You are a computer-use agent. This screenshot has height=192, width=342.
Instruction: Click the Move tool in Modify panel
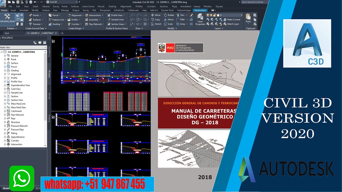[x=156, y=15]
